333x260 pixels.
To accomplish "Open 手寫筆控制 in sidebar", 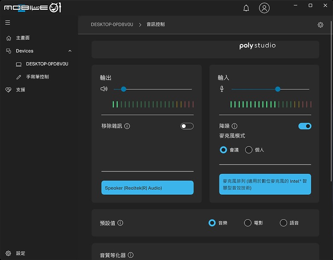I will [x=38, y=77].
